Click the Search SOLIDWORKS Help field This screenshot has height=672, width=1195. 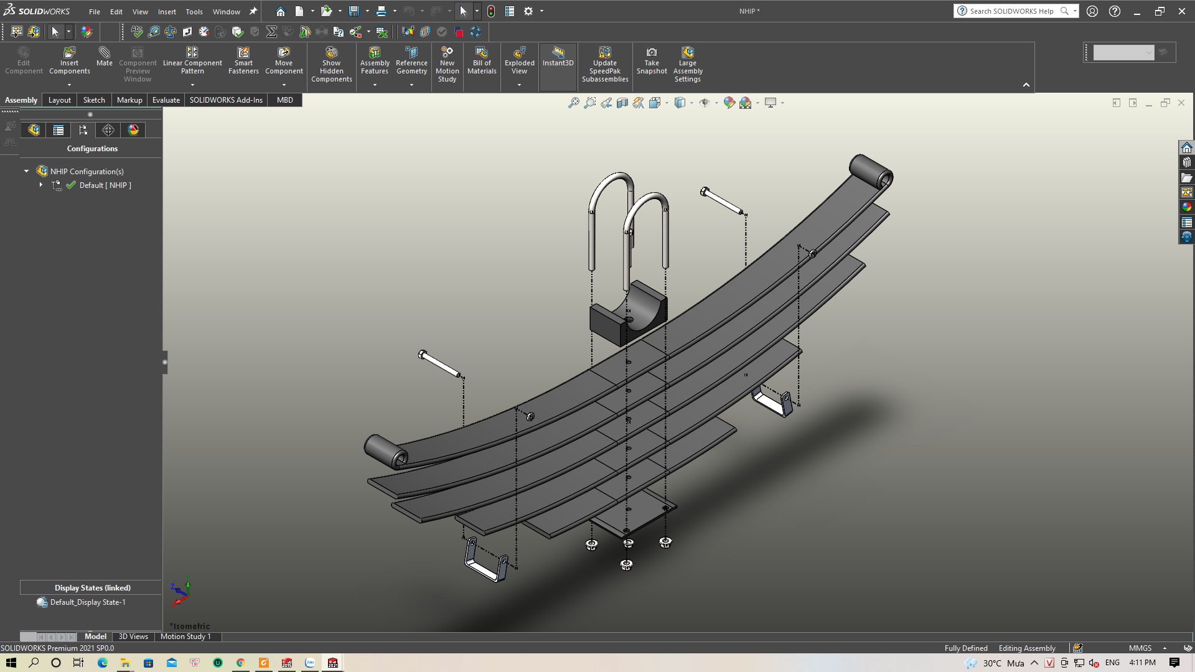click(1011, 11)
